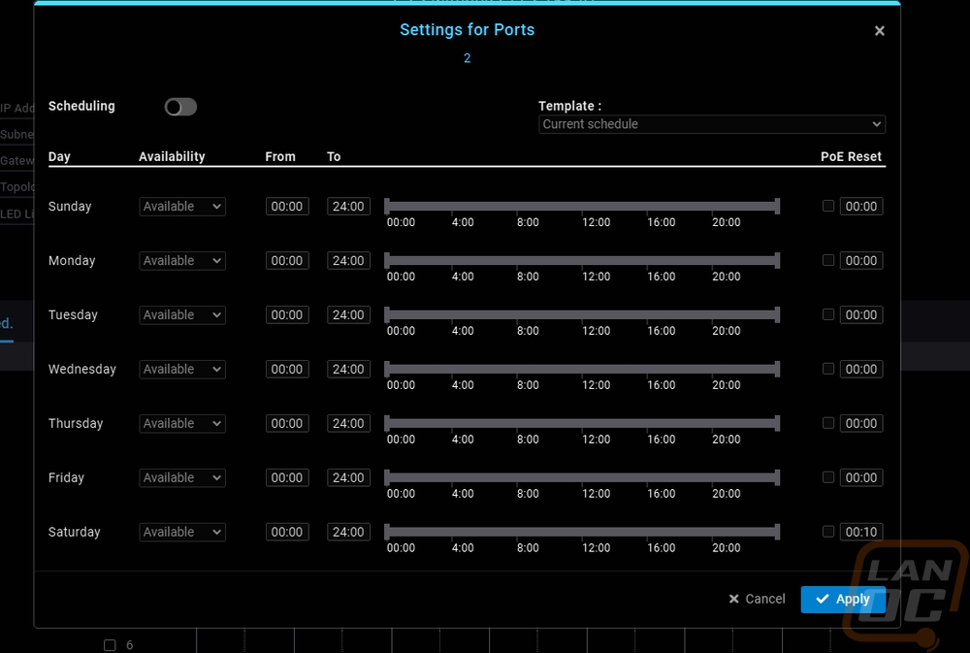Expand Wednesday Availability dropdown

click(x=182, y=370)
